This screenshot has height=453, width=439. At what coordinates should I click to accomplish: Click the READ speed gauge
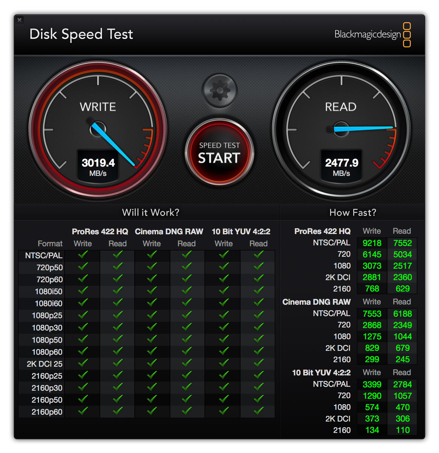[341, 129]
